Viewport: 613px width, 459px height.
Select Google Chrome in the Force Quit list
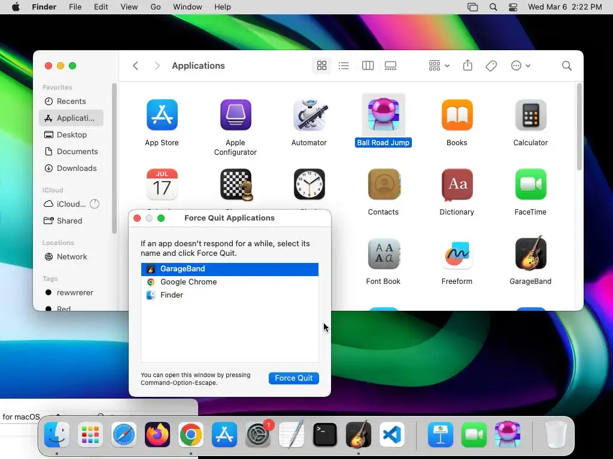[x=229, y=282]
